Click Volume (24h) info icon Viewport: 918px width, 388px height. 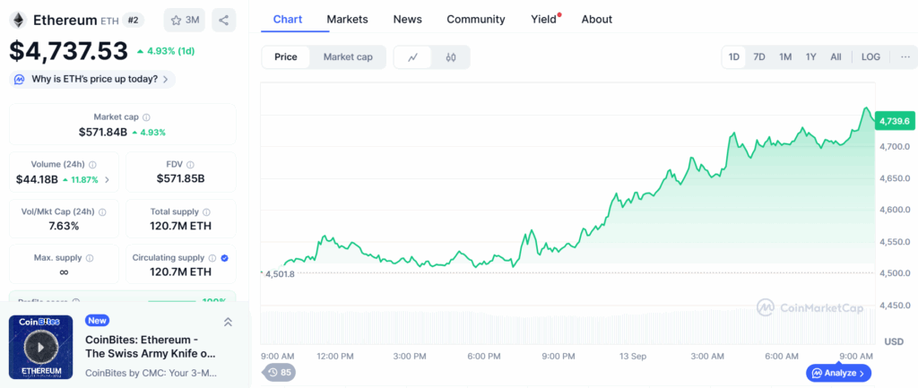[x=92, y=165]
